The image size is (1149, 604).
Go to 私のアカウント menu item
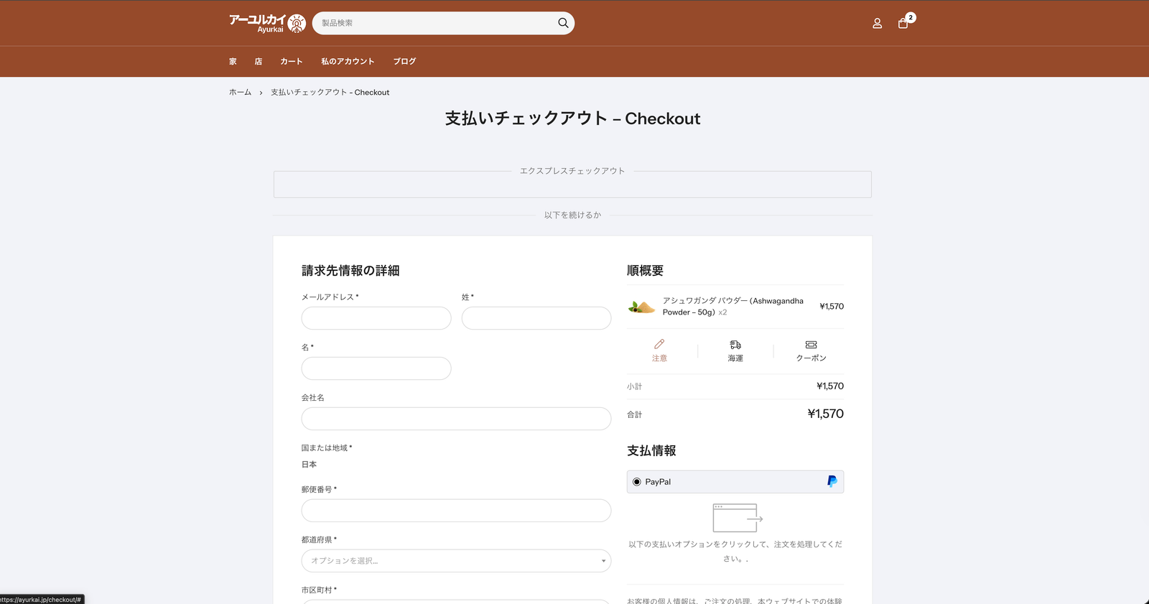click(348, 62)
